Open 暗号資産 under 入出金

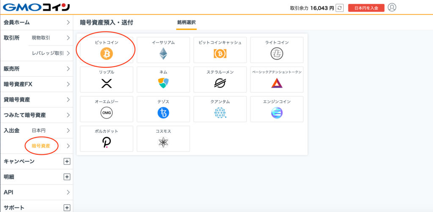pos(50,146)
